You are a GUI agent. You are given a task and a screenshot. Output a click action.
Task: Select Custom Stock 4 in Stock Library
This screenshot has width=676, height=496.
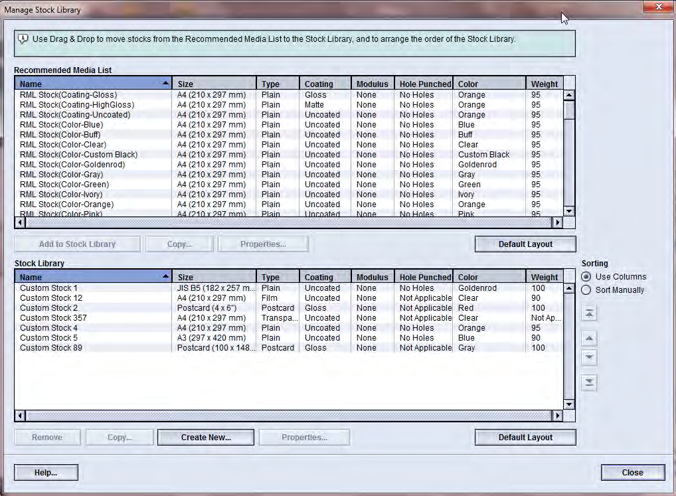(289, 327)
